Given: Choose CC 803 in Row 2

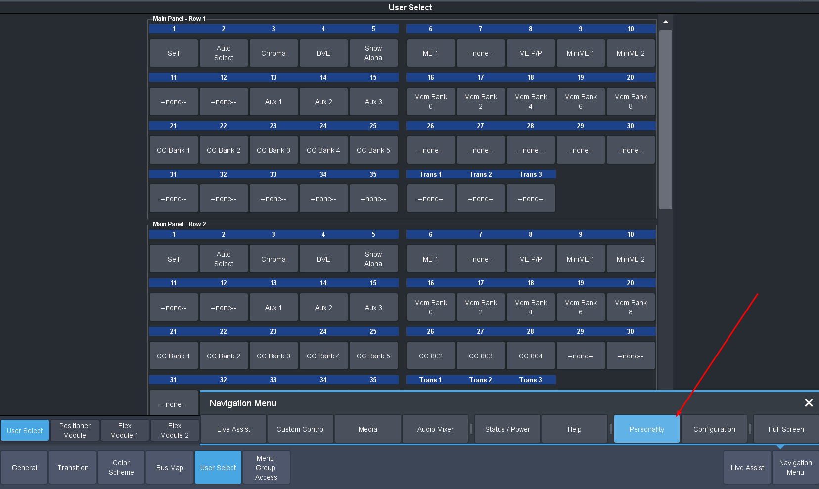Looking at the screenshot, I should pyautogui.click(x=481, y=356).
